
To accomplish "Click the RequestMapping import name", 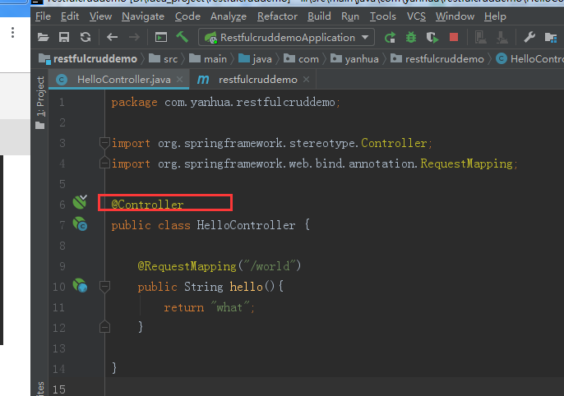I will point(466,163).
